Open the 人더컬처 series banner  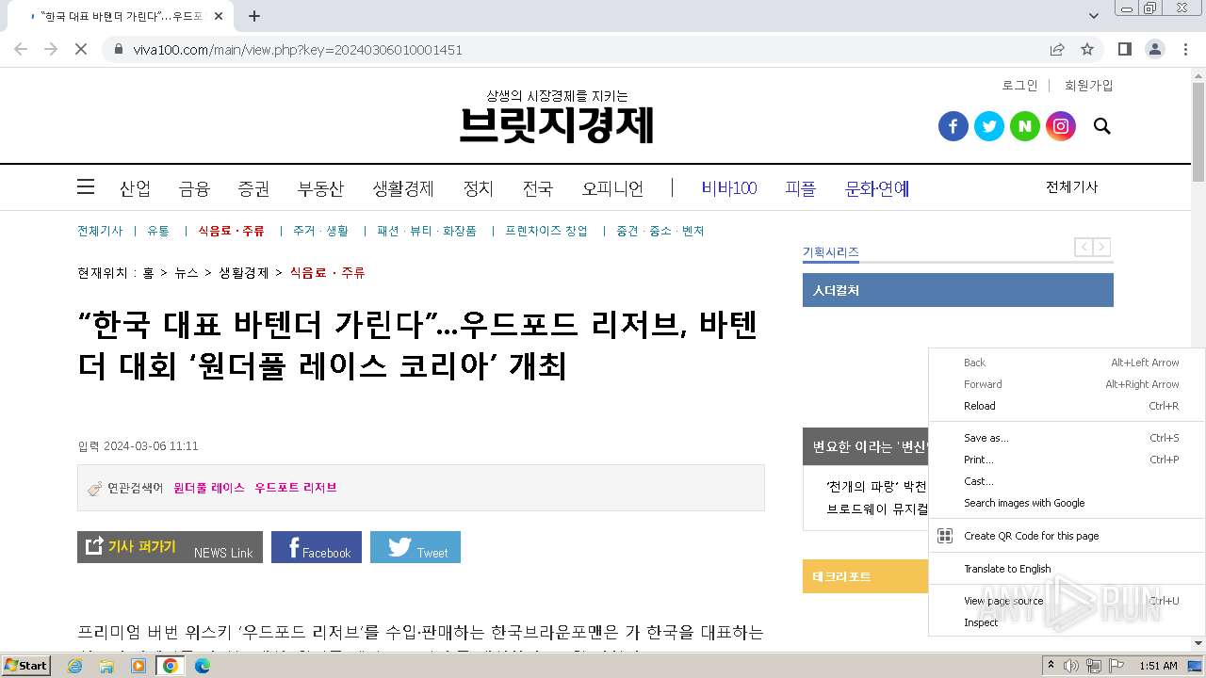tap(957, 290)
